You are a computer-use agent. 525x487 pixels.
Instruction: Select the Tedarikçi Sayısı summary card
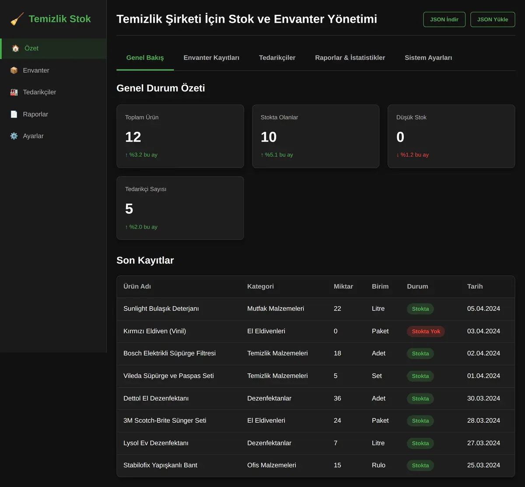(x=180, y=208)
